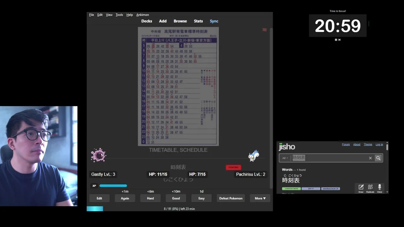Answer the card with Hard

pyautogui.click(x=151, y=198)
